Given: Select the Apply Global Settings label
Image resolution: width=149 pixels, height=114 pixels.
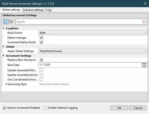Looking at the screenshot, I should (20, 51).
